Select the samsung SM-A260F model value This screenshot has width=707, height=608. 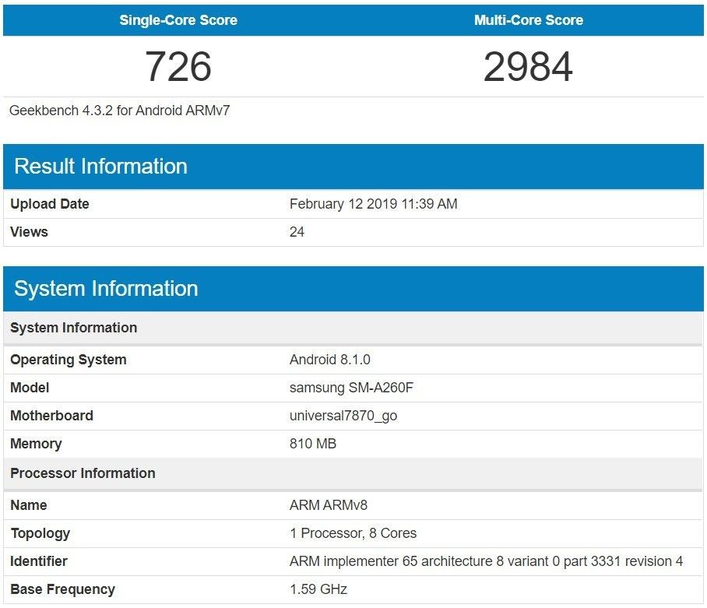point(351,388)
